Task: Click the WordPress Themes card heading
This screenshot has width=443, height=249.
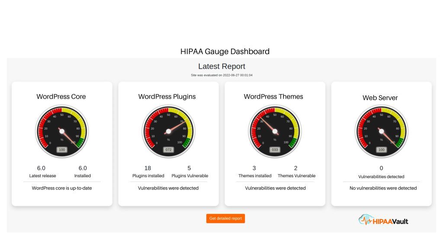Action: [273, 96]
